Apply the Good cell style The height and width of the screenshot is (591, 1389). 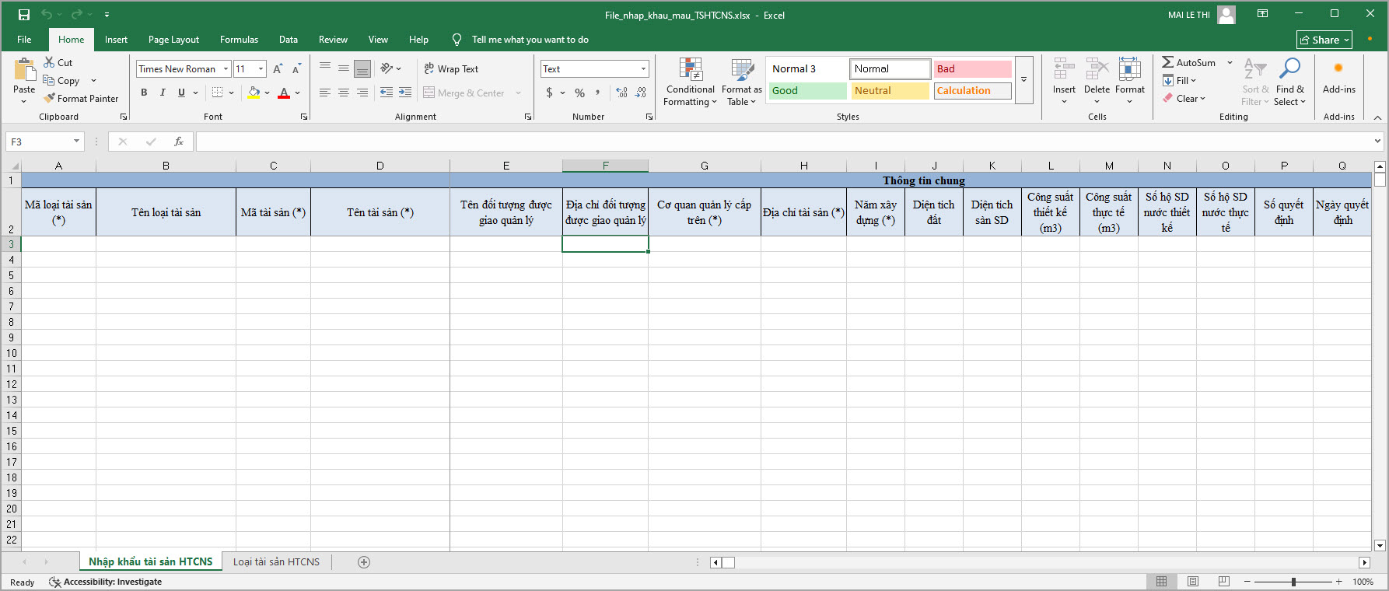click(x=807, y=91)
